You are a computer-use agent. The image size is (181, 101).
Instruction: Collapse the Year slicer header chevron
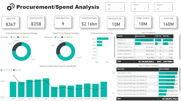click(121, 4)
